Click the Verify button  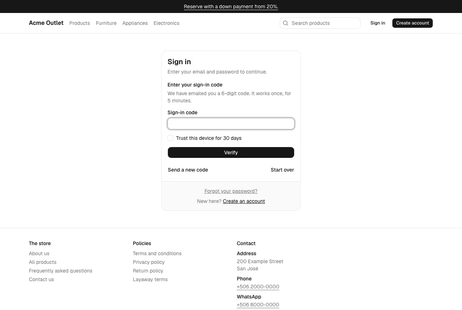231,152
